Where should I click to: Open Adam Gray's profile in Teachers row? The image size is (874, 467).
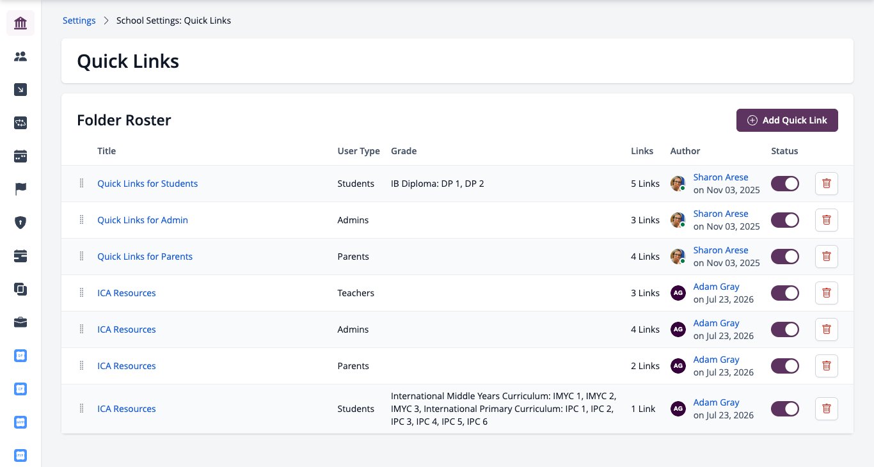click(x=717, y=287)
